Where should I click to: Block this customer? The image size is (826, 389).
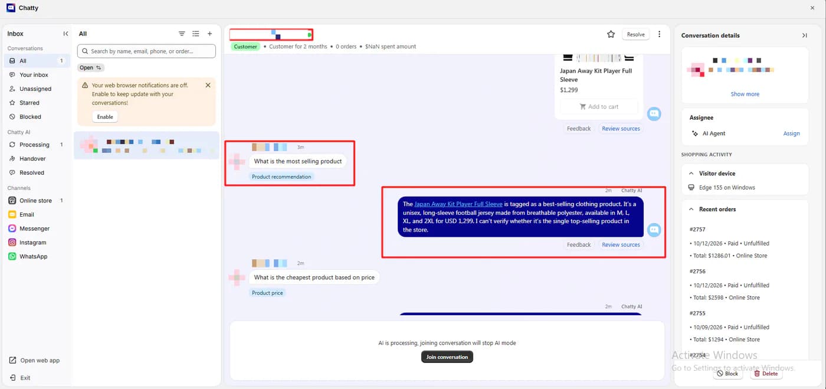point(727,374)
